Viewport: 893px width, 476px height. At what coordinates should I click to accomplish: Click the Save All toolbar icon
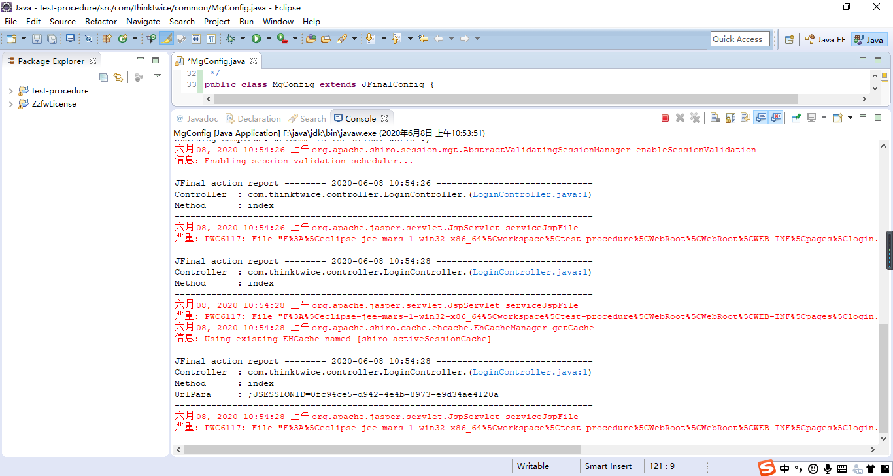tap(52, 39)
